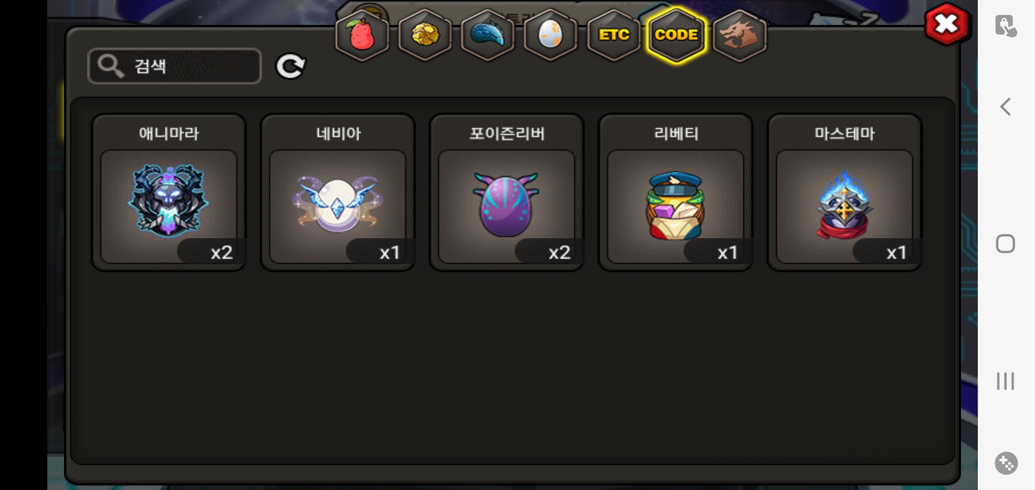Select the 리베티 item card
The width and height of the screenshot is (1035, 490).
[675, 192]
